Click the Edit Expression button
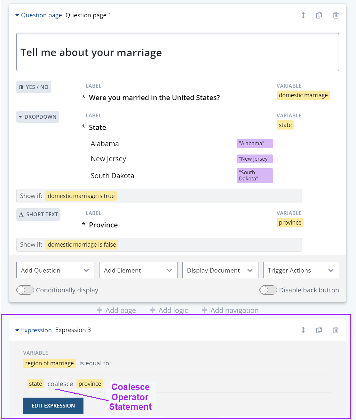This screenshot has height=420, width=356. point(53,406)
